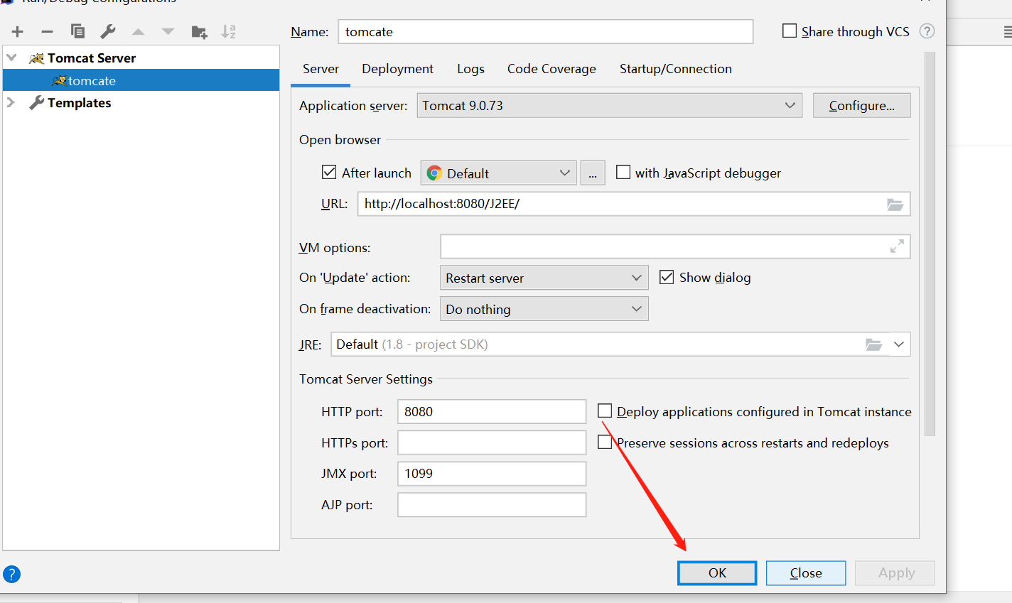Click the URL input field
The height and width of the screenshot is (603, 1012).
(633, 204)
